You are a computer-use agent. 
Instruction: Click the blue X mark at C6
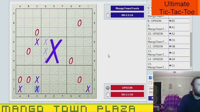coord(37,42)
